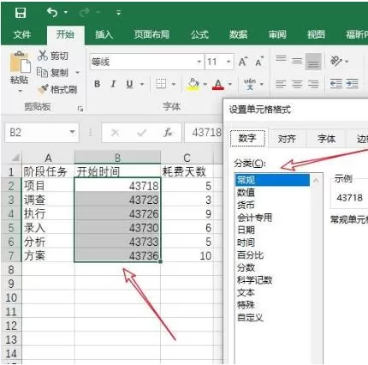The height and width of the screenshot is (365, 368).
Task: Apply the red font color
Action: [218, 85]
